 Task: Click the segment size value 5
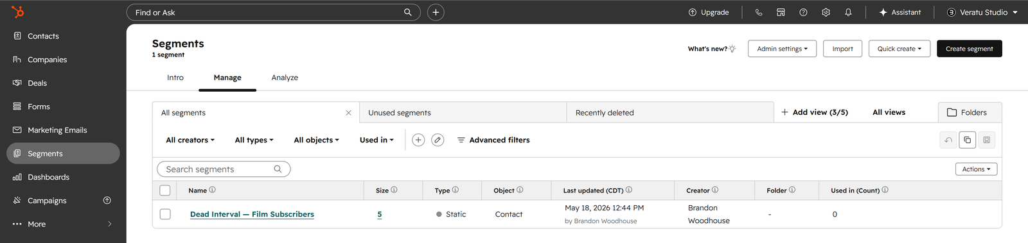[380, 214]
